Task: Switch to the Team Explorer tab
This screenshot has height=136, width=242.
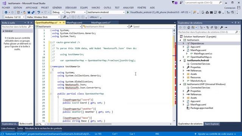Action: 212,124
